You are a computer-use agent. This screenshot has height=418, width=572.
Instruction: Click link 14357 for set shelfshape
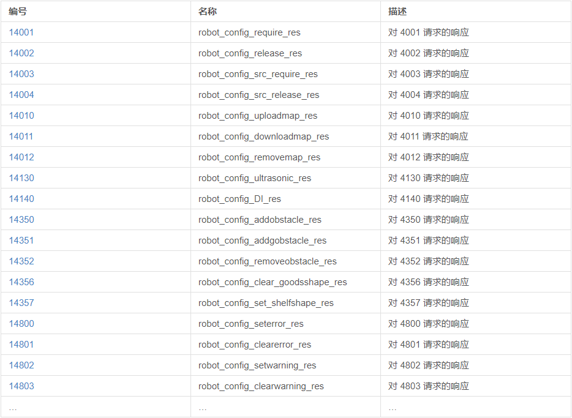[x=21, y=303]
